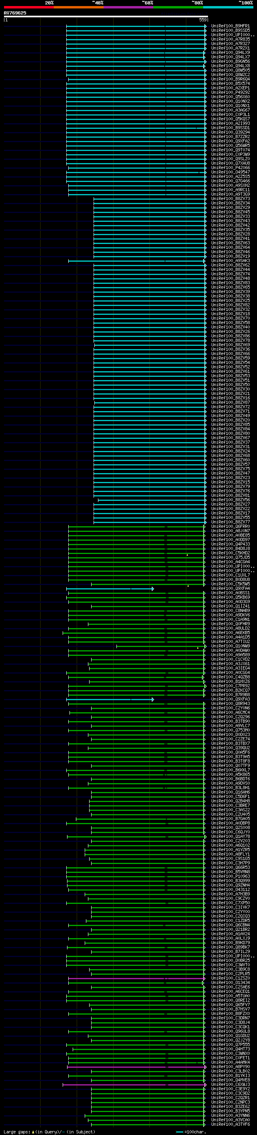Image resolution: width=257 pixels, height=1135 pixels.
Task: Select the hit UniRef100_Q4P433
Action: 230,544
